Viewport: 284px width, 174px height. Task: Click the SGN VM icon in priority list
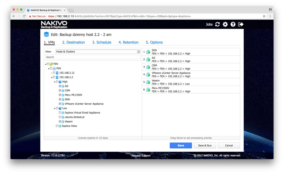[x=148, y=52]
